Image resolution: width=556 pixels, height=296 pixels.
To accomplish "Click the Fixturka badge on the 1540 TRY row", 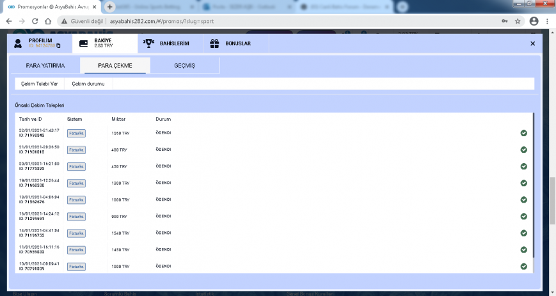I will (76, 233).
